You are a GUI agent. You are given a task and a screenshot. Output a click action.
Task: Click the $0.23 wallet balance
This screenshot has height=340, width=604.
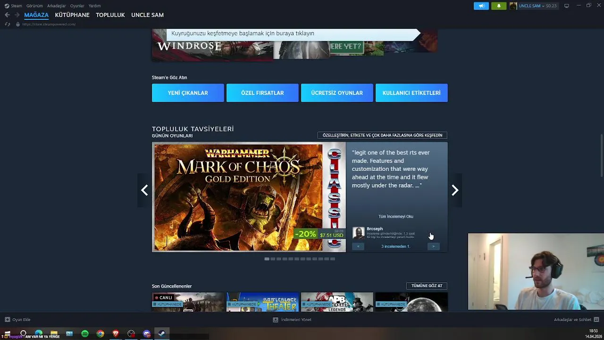[x=551, y=6]
